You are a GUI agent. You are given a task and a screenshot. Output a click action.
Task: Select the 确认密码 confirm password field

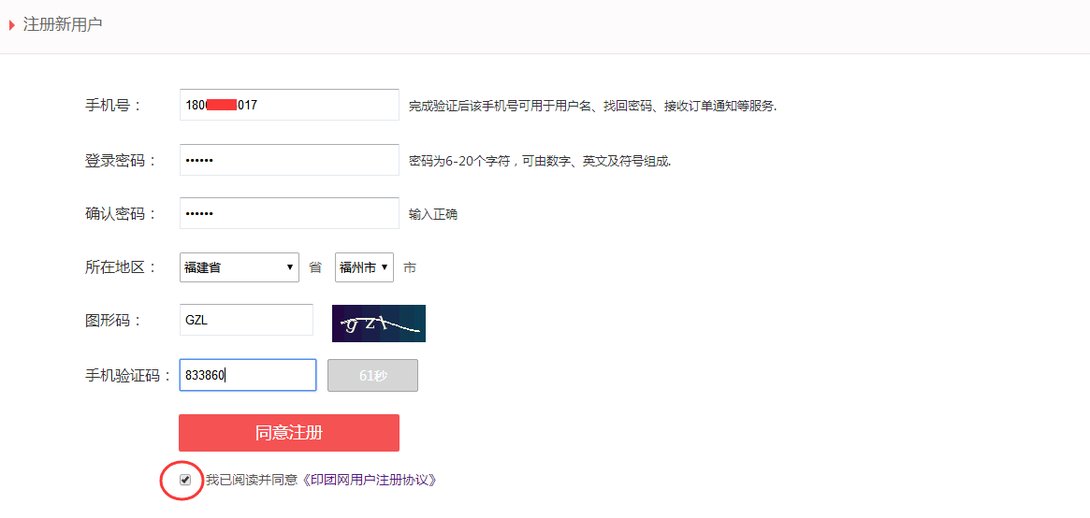289,213
